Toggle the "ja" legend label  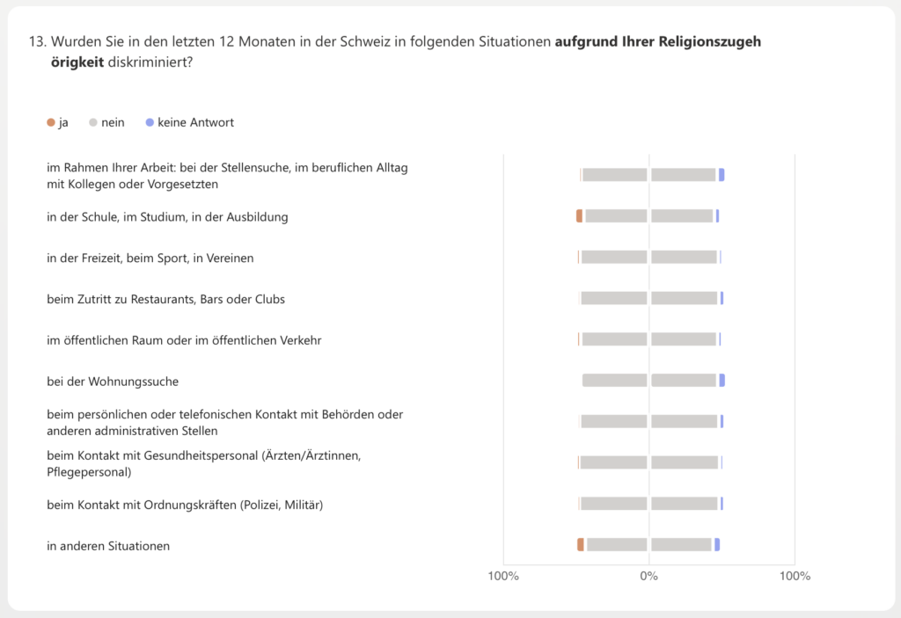(x=63, y=123)
